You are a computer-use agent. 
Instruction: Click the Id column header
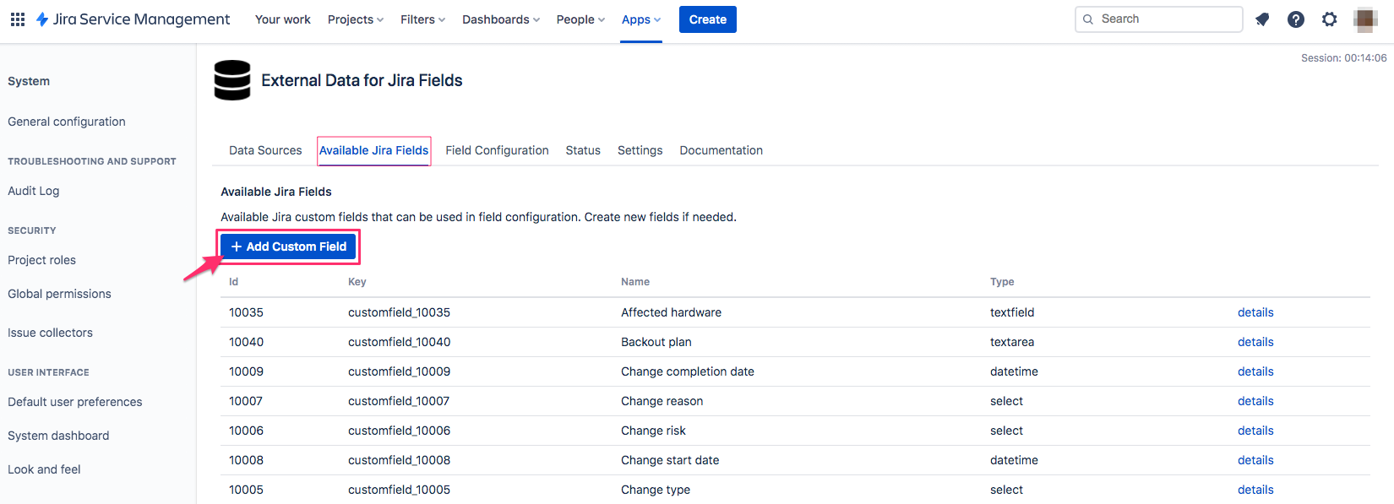point(233,282)
